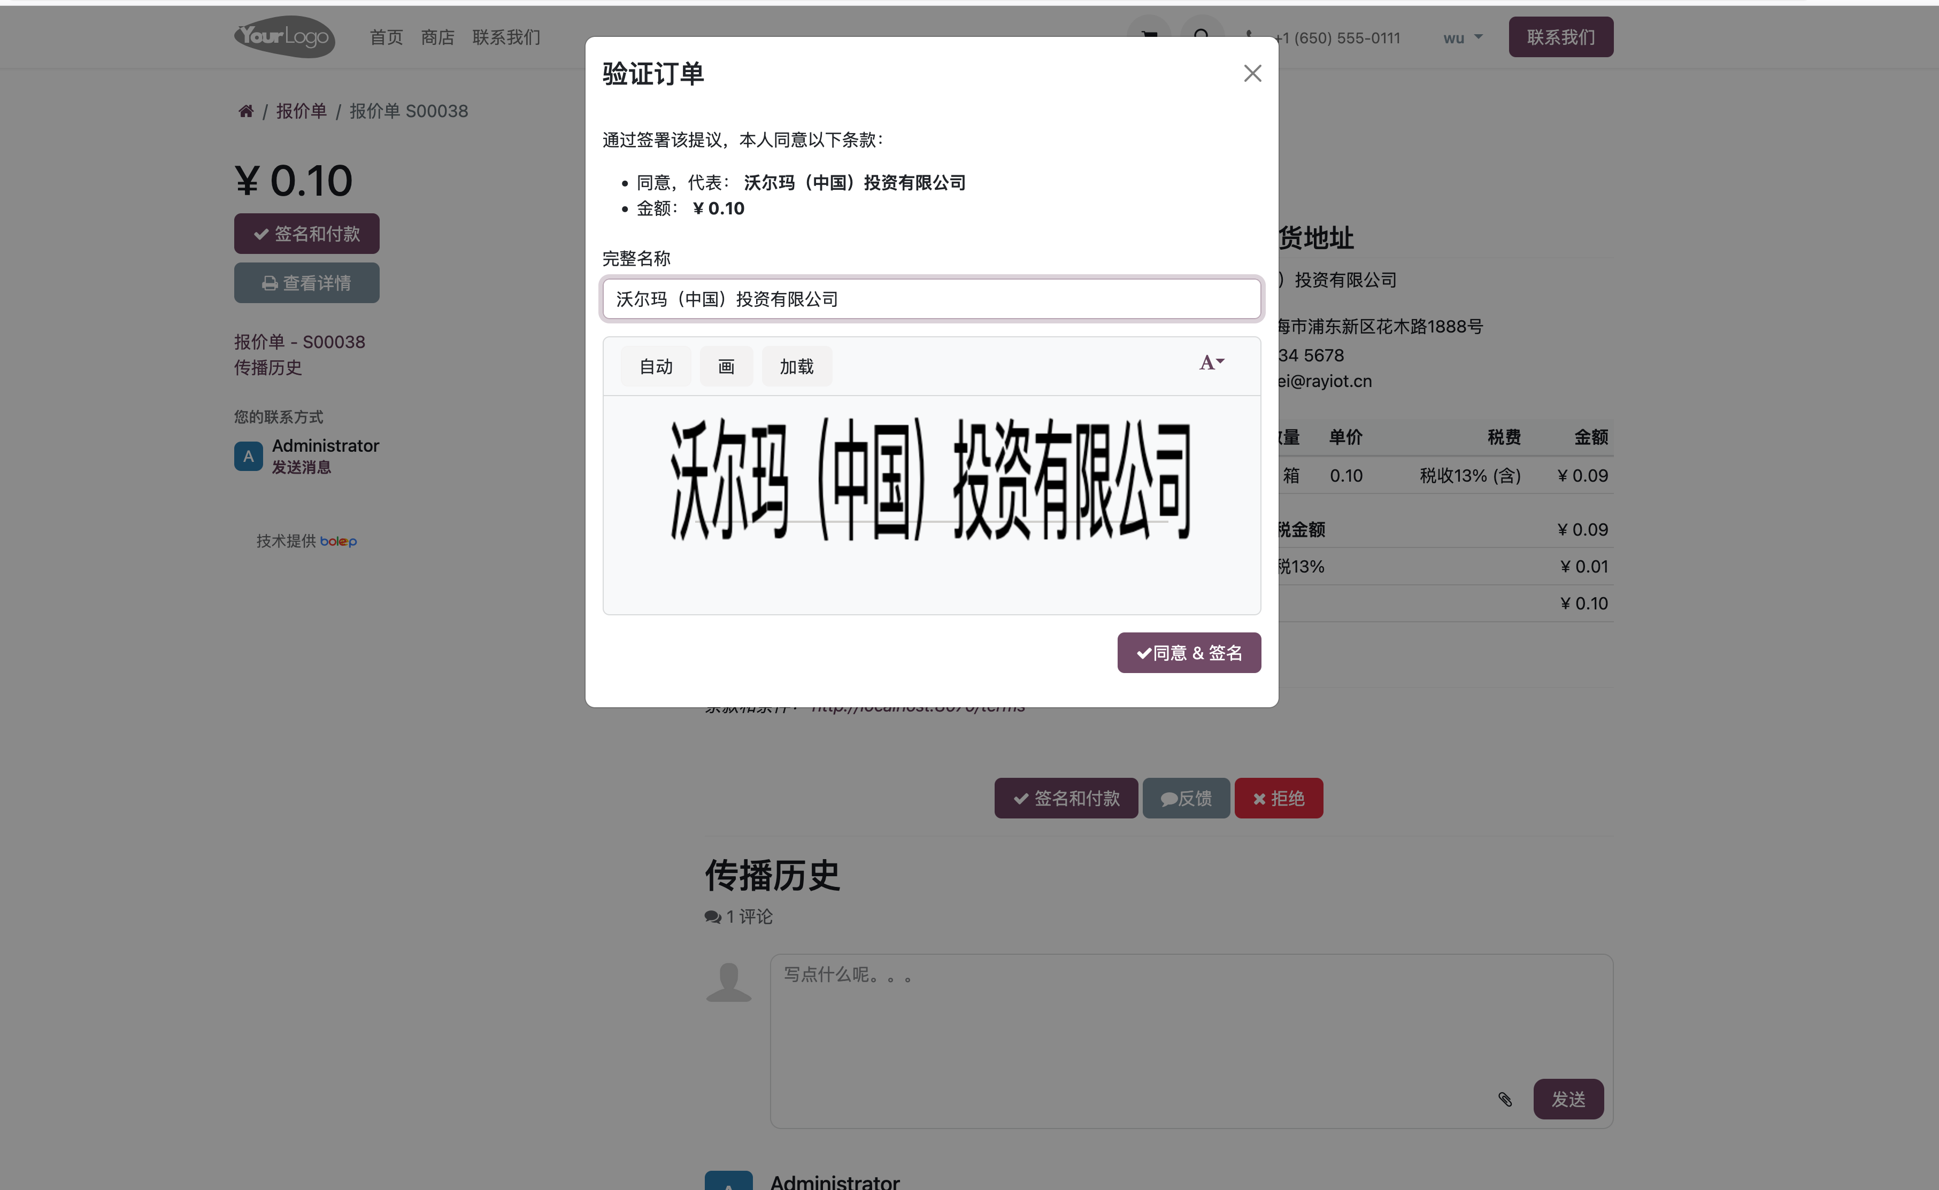Viewport: 1939px width, 1190px height.
Task: Click the comment text area
Action: click(1191, 1040)
